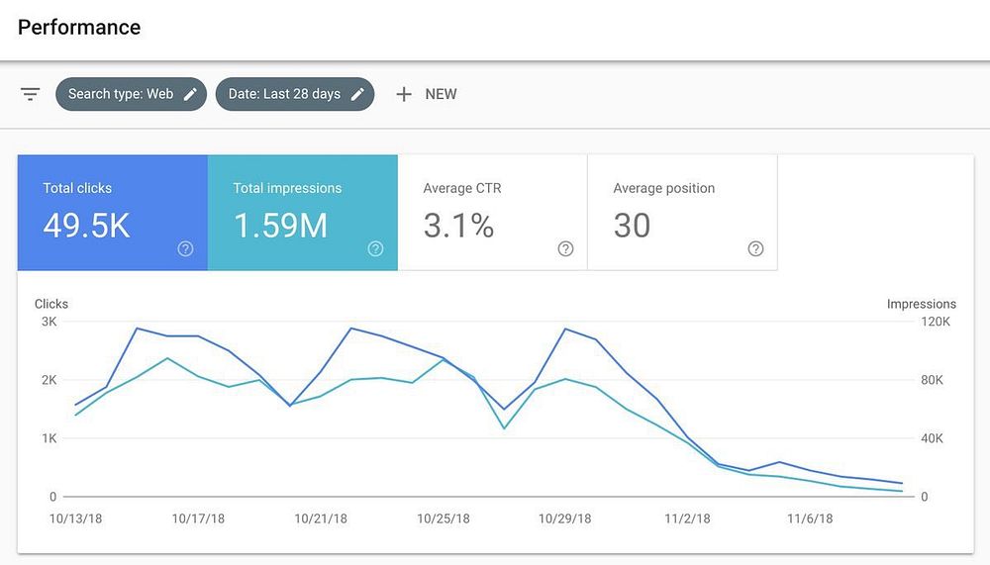
Task: Click the 10/29/18 date label
Action: point(564,518)
